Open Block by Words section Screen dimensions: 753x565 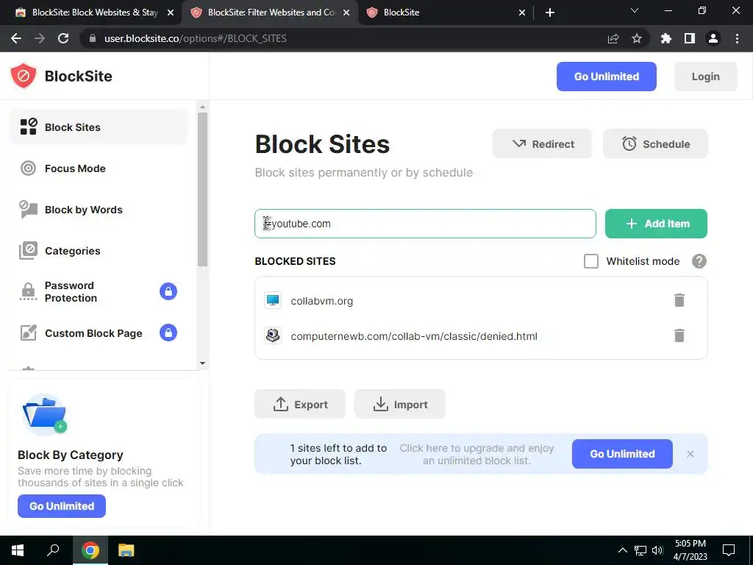(x=98, y=210)
